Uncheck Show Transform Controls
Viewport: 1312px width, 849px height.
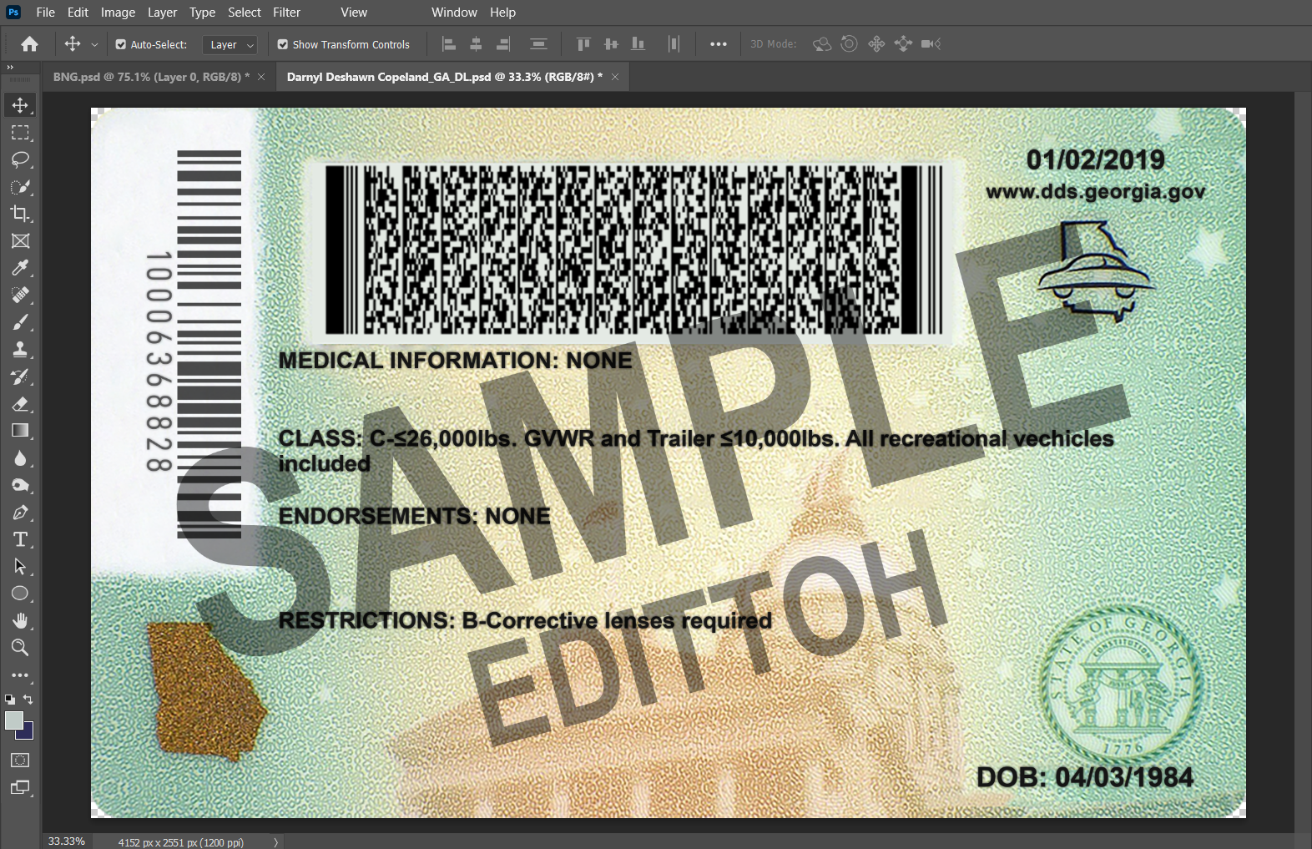[x=283, y=45]
